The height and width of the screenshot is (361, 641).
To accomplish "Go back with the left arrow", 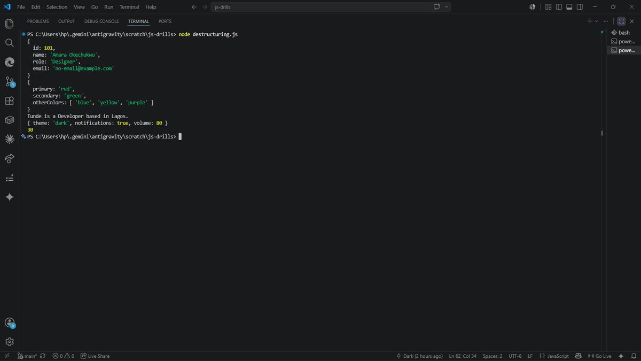I will tap(194, 7).
